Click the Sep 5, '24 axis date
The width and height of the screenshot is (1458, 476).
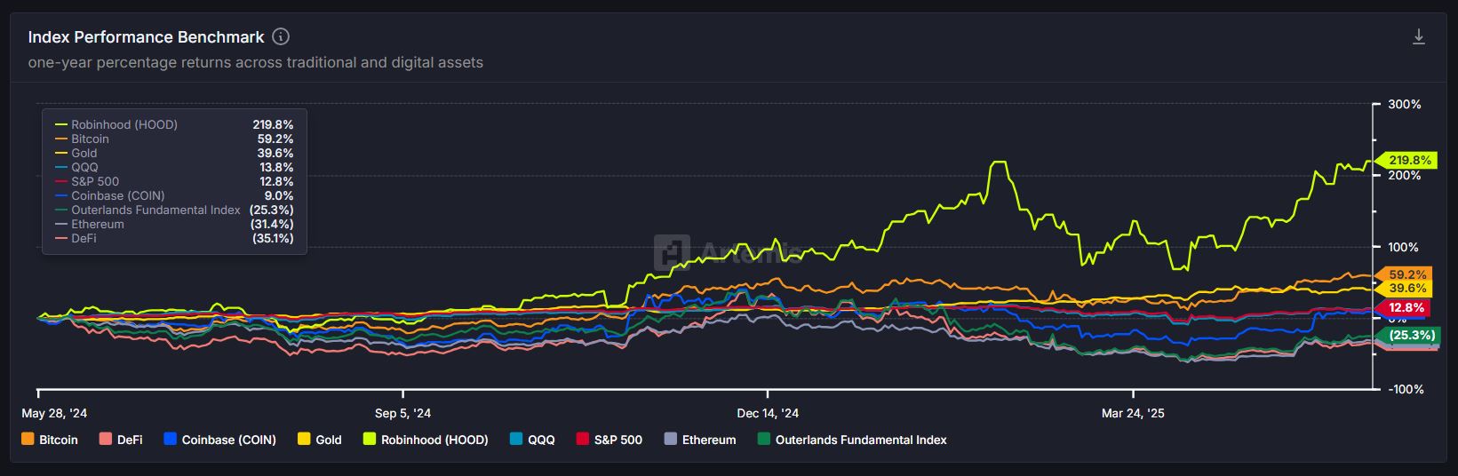pyautogui.click(x=402, y=414)
